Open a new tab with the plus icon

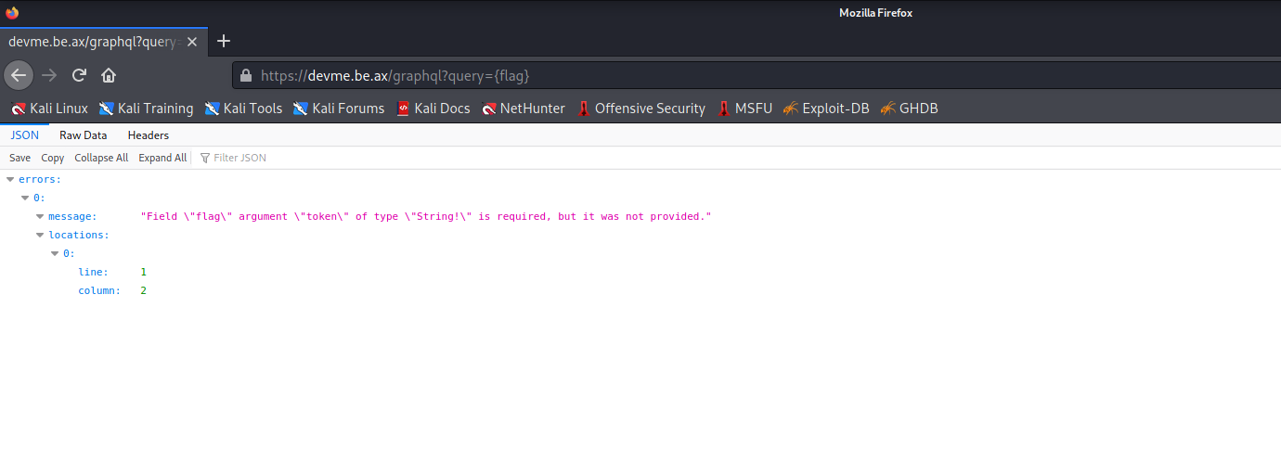(x=223, y=41)
